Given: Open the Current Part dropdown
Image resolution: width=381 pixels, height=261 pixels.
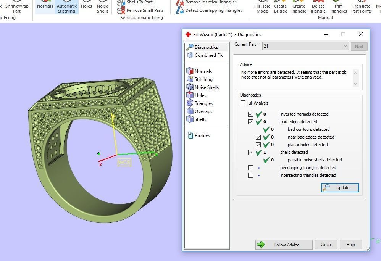Looking at the screenshot, I should click(x=305, y=46).
